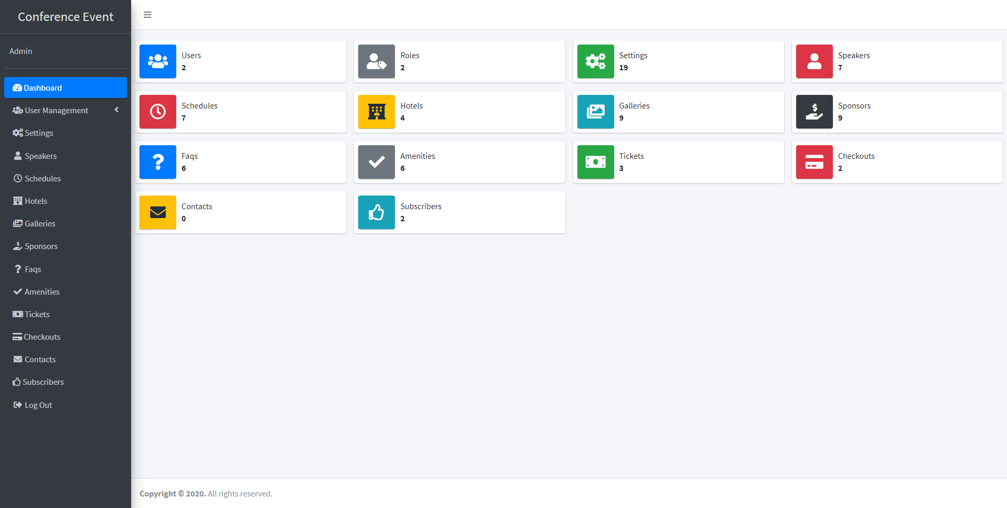This screenshot has height=508, width=1007.
Task: Click the checkmark icon beside sidebar Amenities
Action: click(18, 291)
